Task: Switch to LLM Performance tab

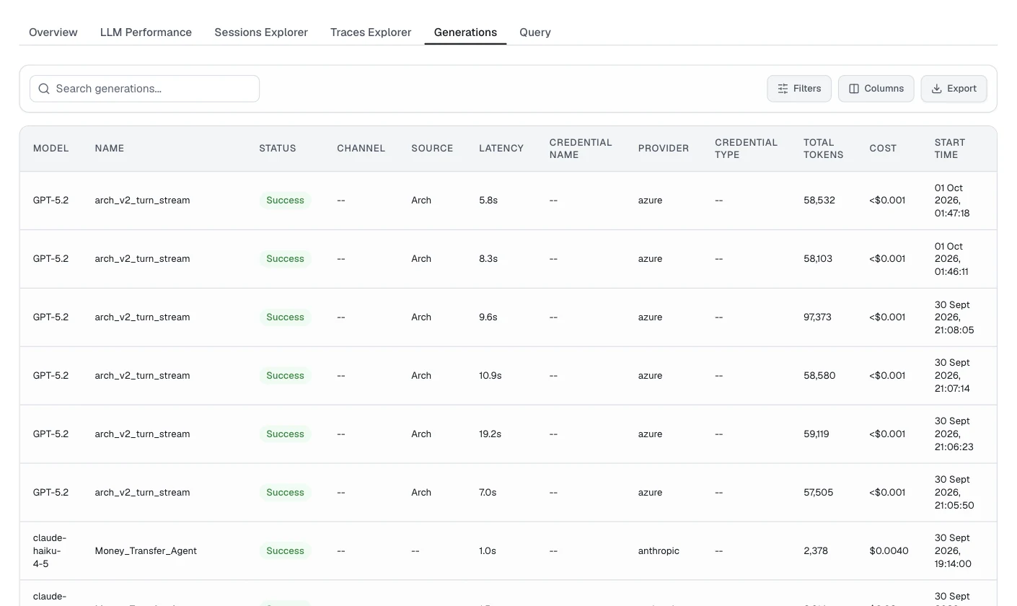Action: coord(146,32)
